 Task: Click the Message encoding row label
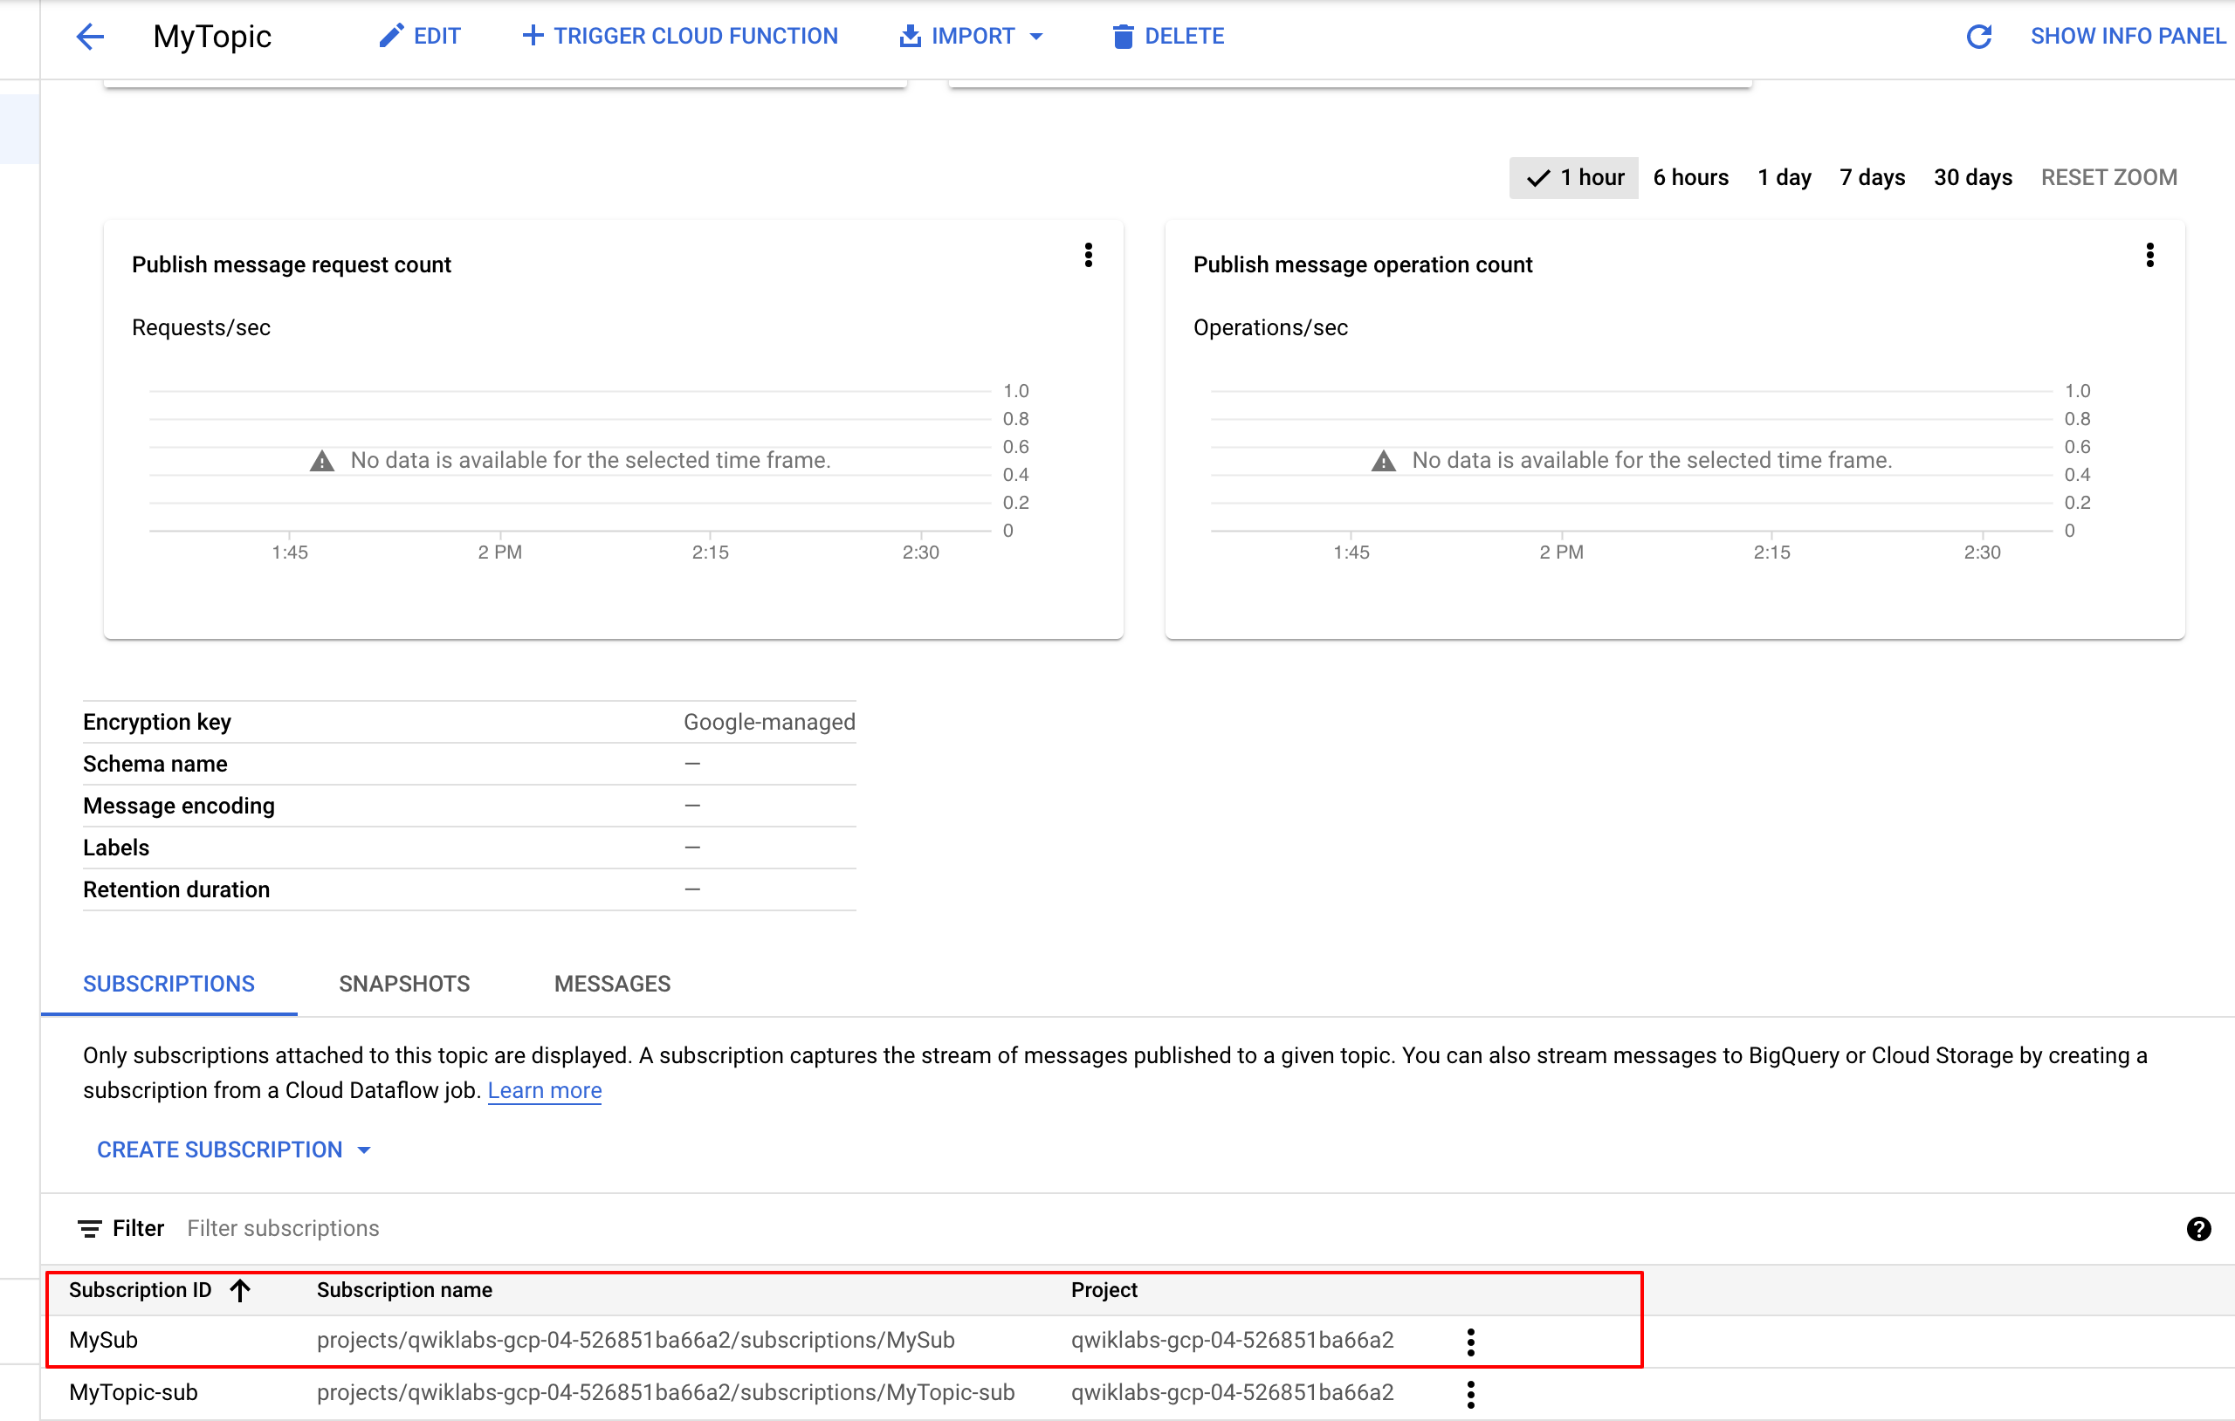click(x=179, y=806)
